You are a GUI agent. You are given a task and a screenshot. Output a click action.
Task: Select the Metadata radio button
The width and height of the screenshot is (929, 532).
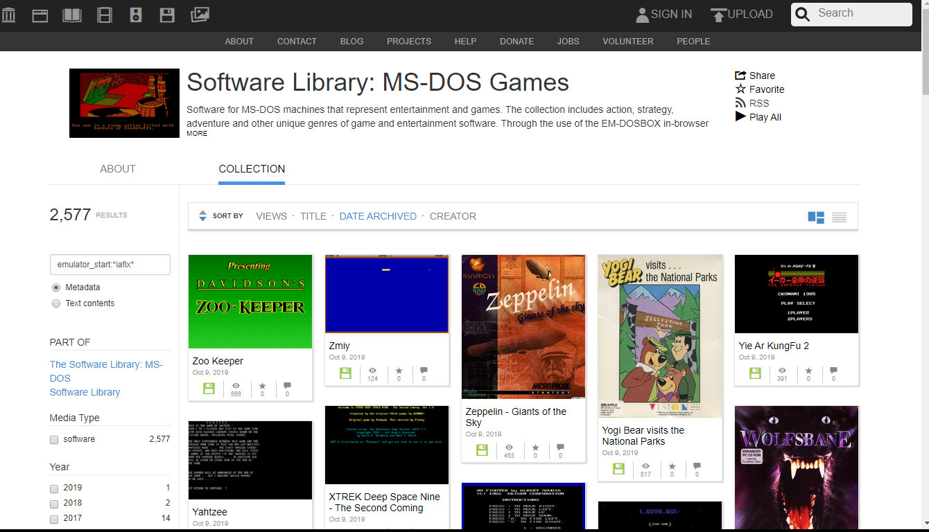point(56,287)
